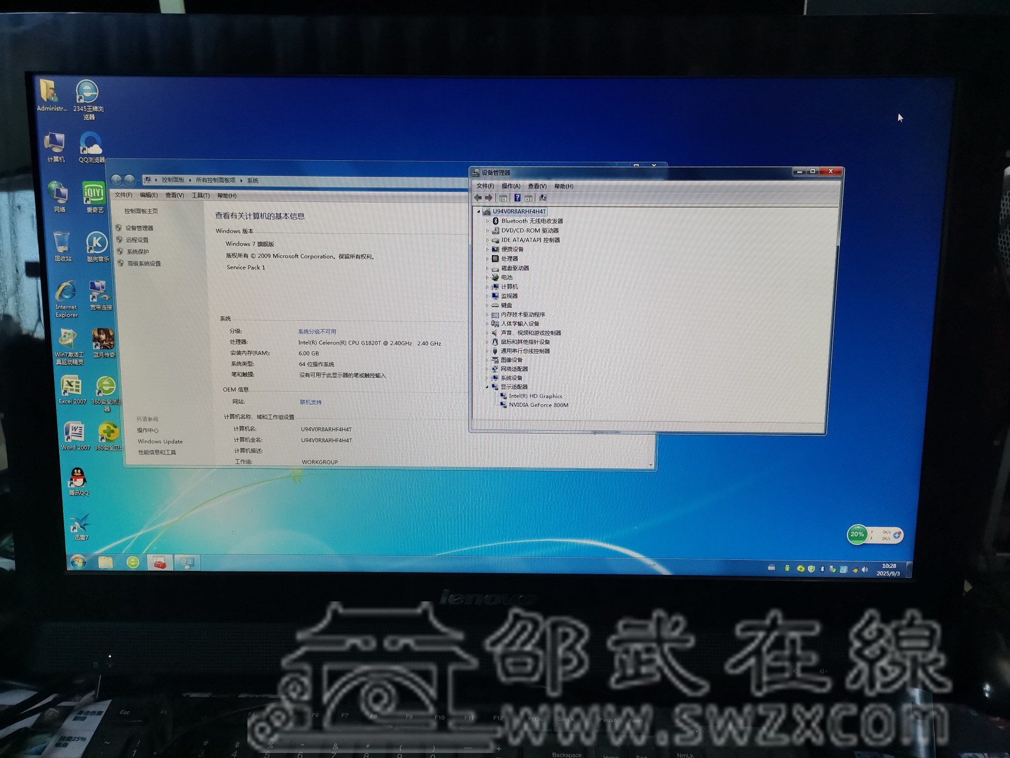The height and width of the screenshot is (758, 1010).
Task: Click the scan for hardware changes icon
Action: [543, 198]
